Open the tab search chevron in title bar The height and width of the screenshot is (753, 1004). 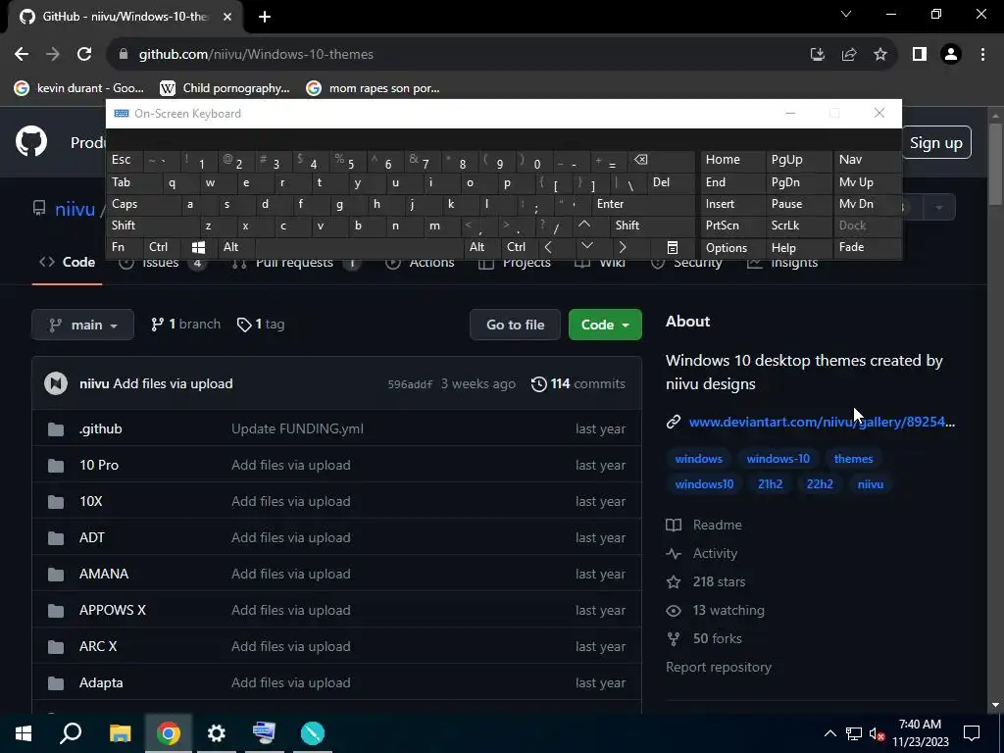[x=846, y=14]
